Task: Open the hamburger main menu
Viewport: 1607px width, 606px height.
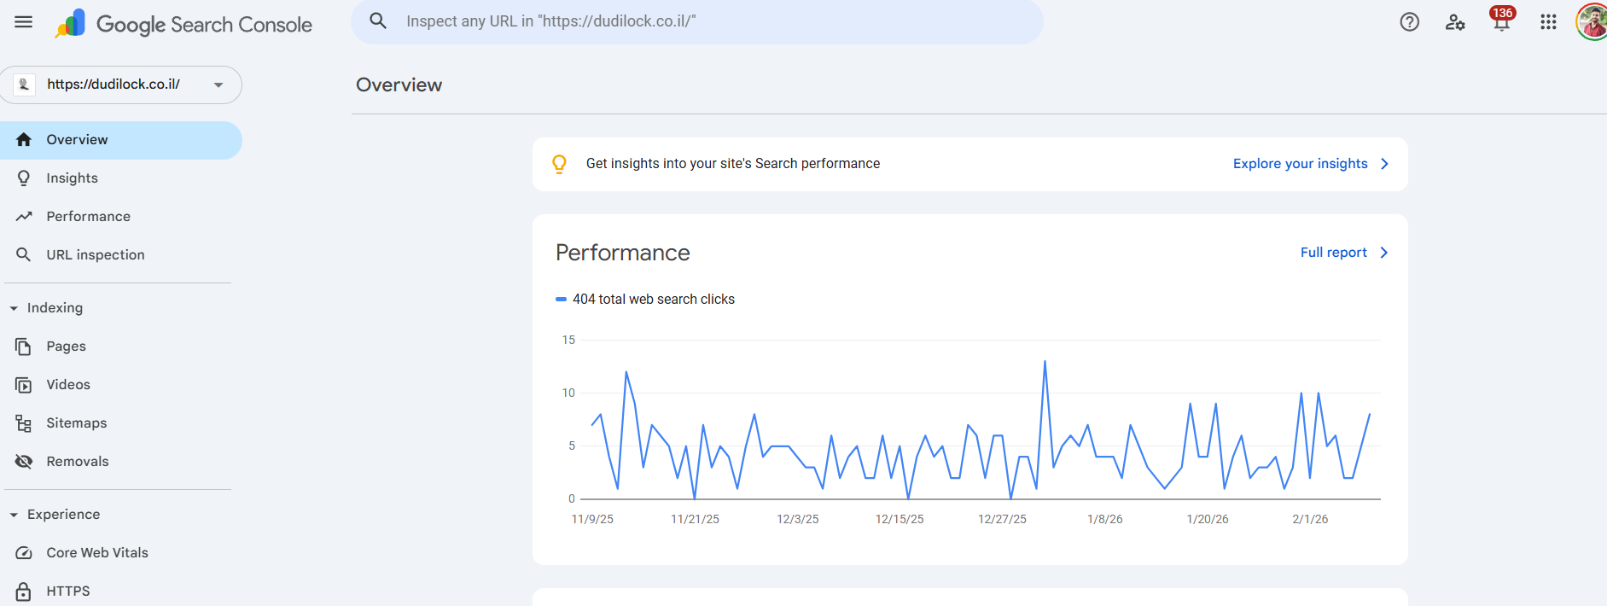Action: 23,22
